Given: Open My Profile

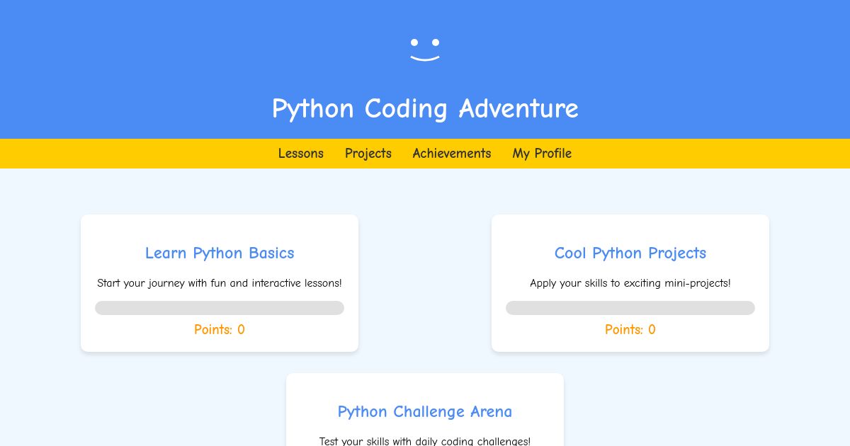Looking at the screenshot, I should pos(542,154).
